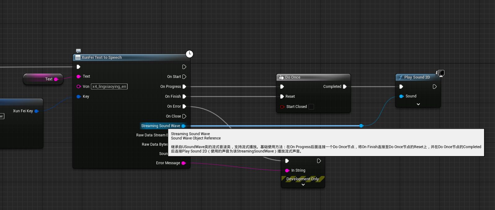Expand Play Sound 2D advanced pins chevron
Viewport: 495px width, 210px height.
pos(418,104)
